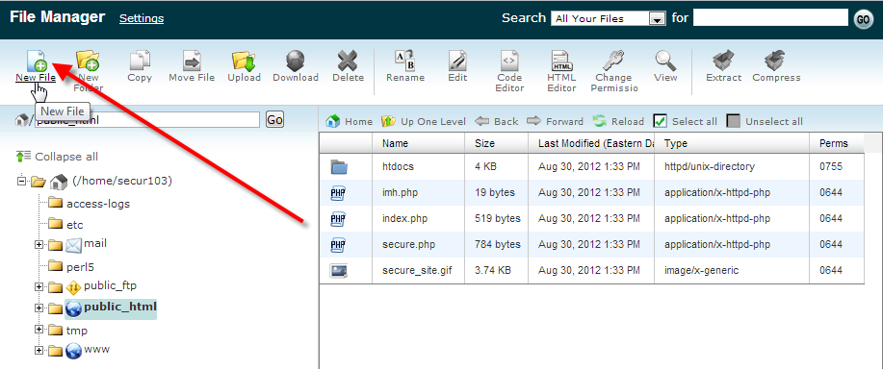Open the Upload tool
Image resolution: width=883 pixels, height=369 pixels.
coord(244,61)
